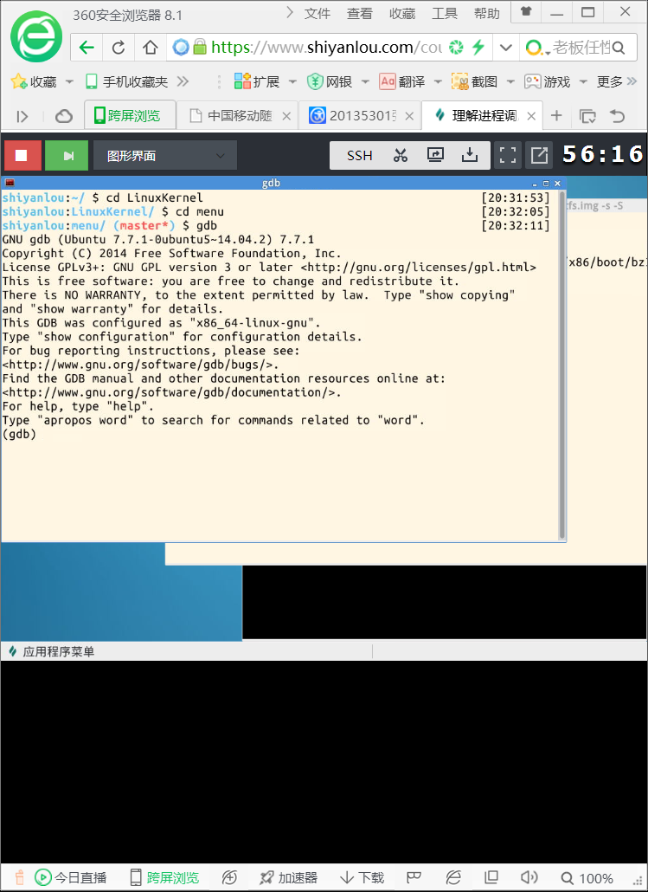
Task: Expand the 收藏 bookmarks dropdown arrow
Action: pos(69,82)
